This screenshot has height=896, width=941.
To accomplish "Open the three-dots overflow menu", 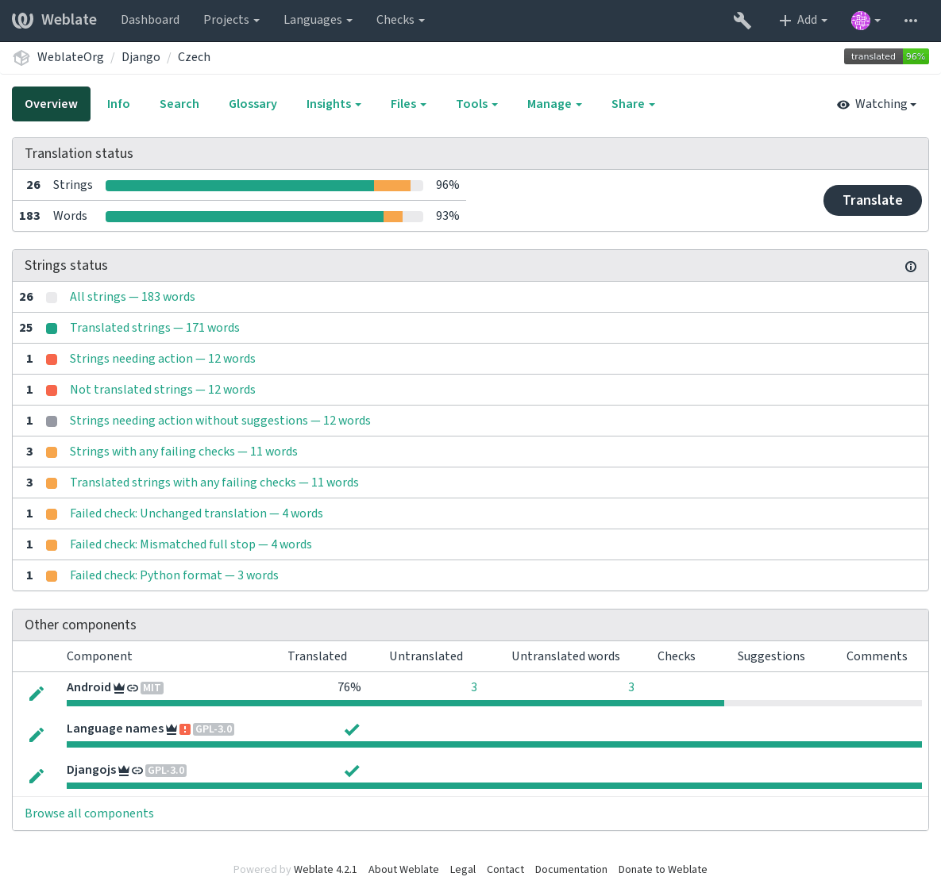I will point(910,21).
